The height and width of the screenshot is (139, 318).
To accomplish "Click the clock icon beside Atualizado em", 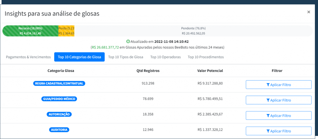I will click(x=128, y=41).
